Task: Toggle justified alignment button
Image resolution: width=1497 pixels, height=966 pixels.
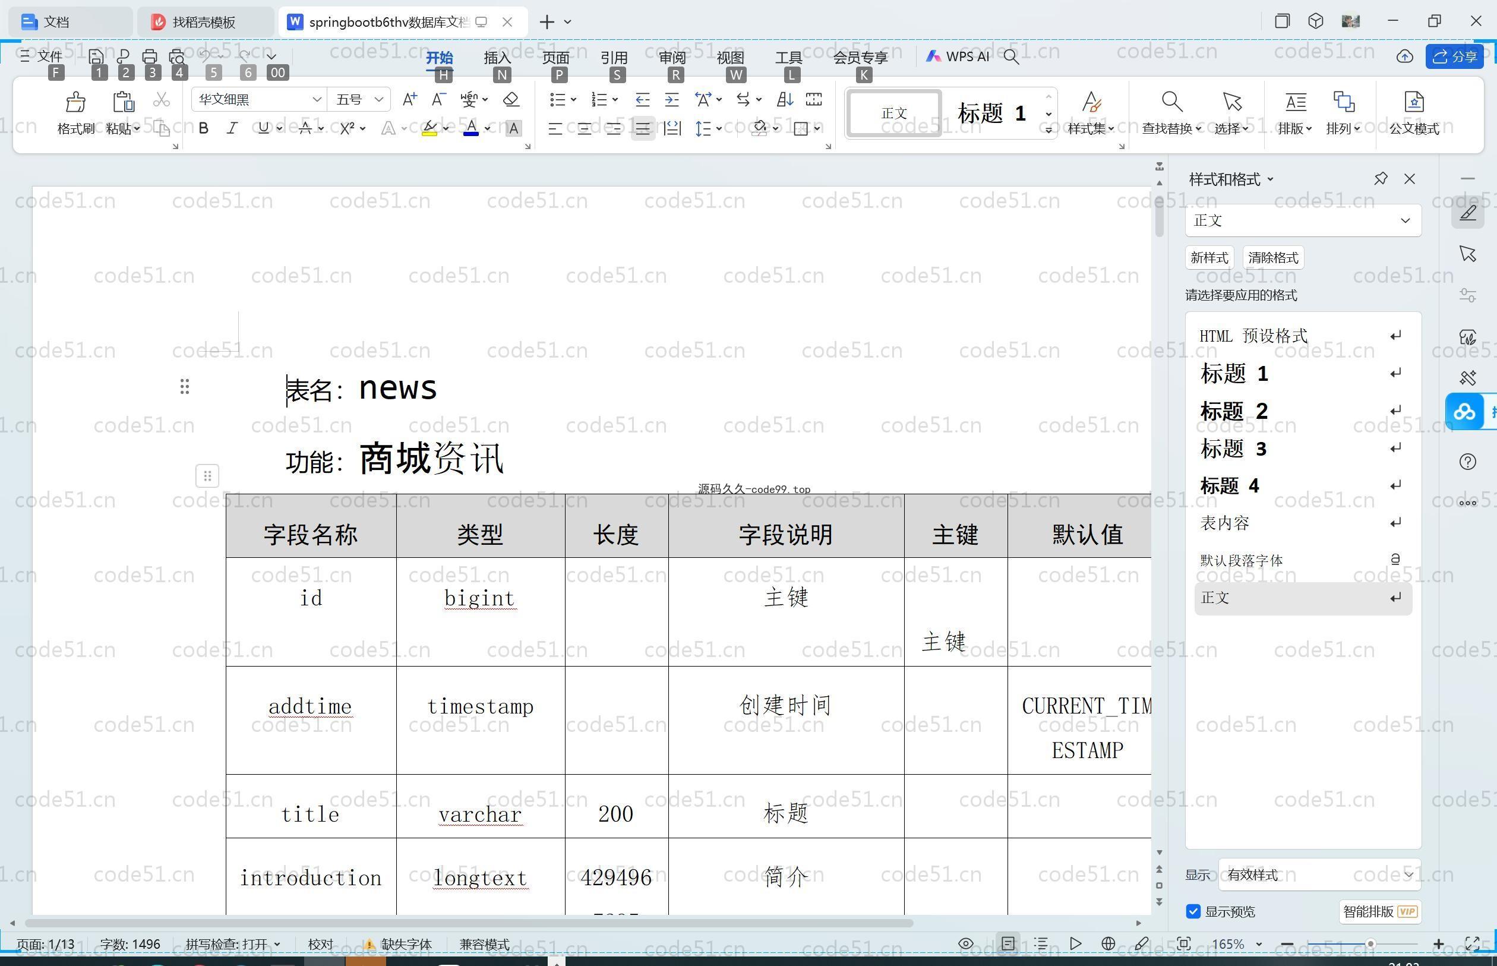Action: (x=643, y=128)
